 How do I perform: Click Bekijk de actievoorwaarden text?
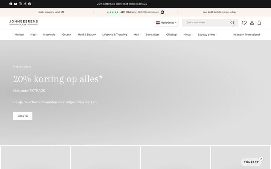pos(55,102)
